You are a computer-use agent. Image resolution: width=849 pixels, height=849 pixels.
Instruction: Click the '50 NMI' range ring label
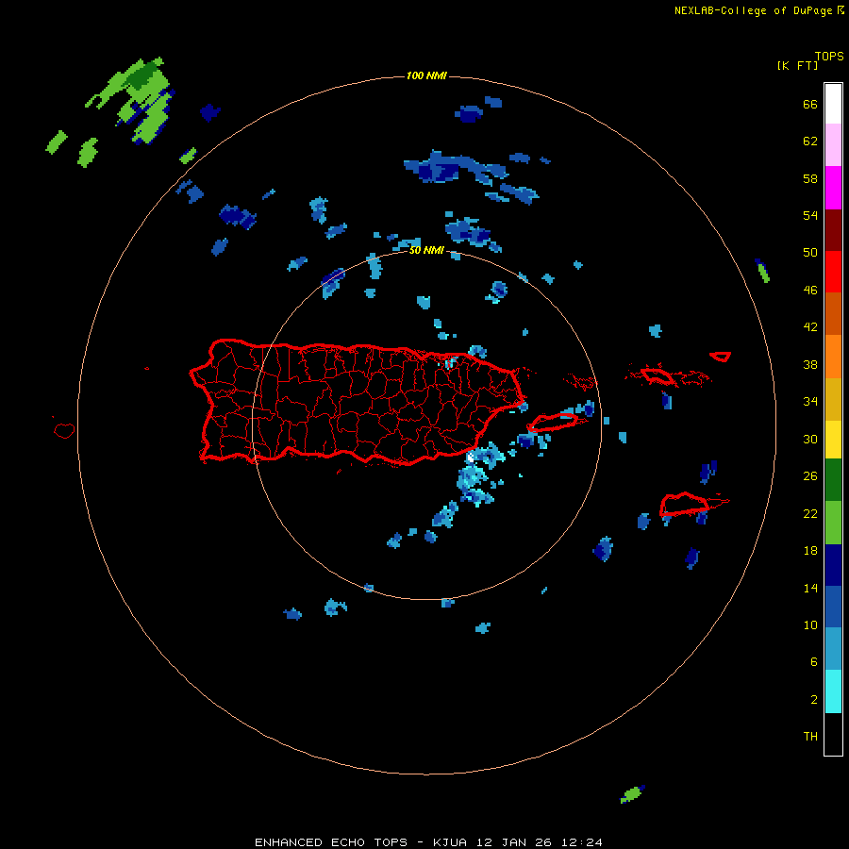tap(426, 250)
